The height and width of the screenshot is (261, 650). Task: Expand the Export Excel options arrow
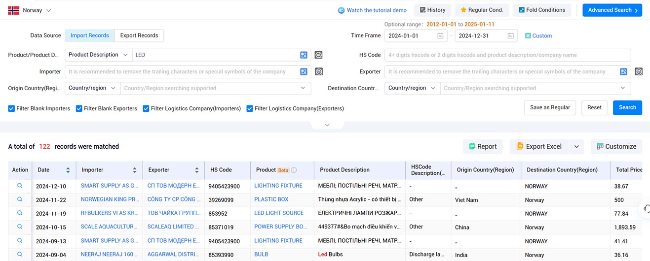[576, 146]
